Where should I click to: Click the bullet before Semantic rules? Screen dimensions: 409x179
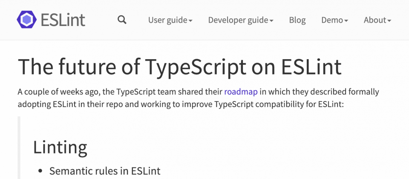coord(40,171)
